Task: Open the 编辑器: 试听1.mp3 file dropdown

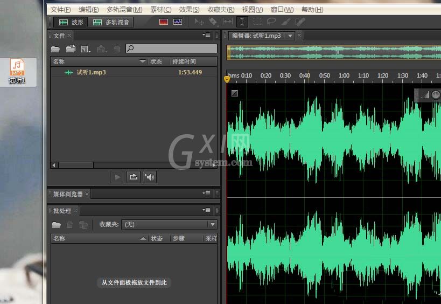Action: [290, 36]
